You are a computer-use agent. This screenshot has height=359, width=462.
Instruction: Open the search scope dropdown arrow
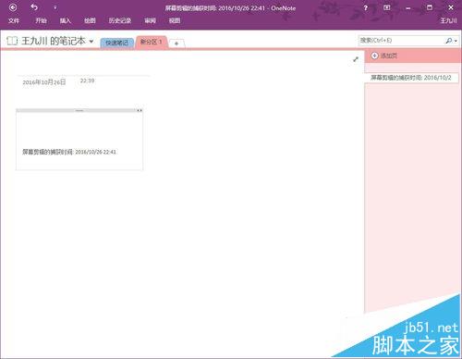[x=456, y=41]
